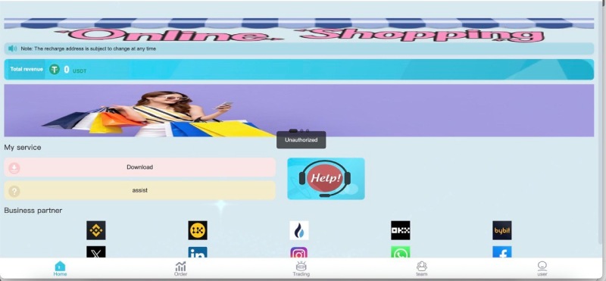Open the team tab
The height and width of the screenshot is (281, 606).
click(422, 269)
